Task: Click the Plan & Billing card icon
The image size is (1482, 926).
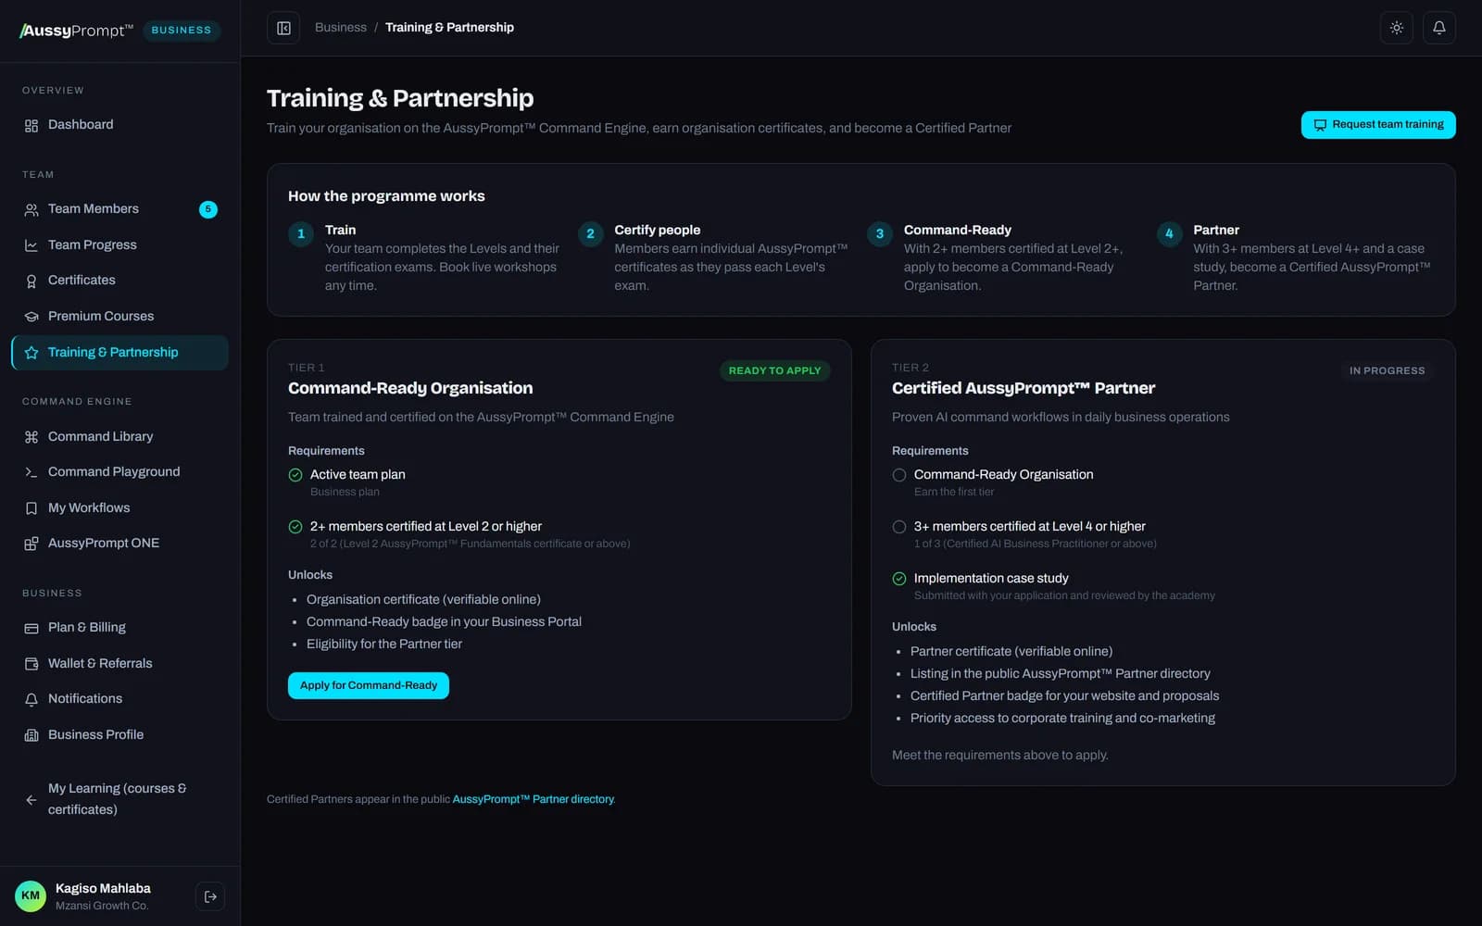Action: click(x=31, y=628)
